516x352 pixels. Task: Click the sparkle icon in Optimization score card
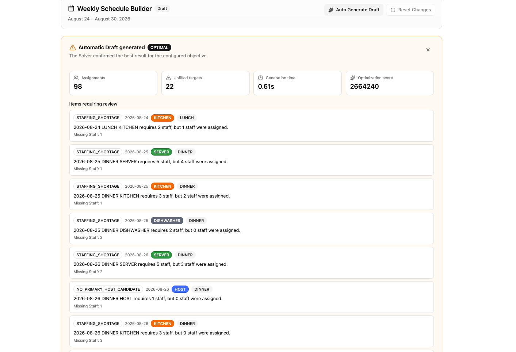tap(353, 78)
